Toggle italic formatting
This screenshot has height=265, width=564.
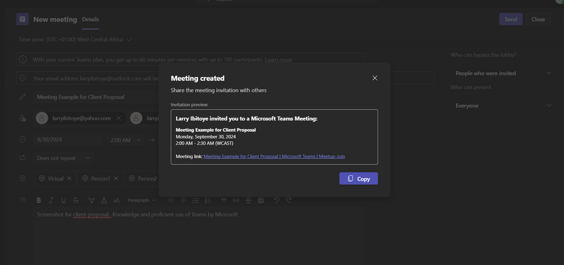(x=51, y=200)
